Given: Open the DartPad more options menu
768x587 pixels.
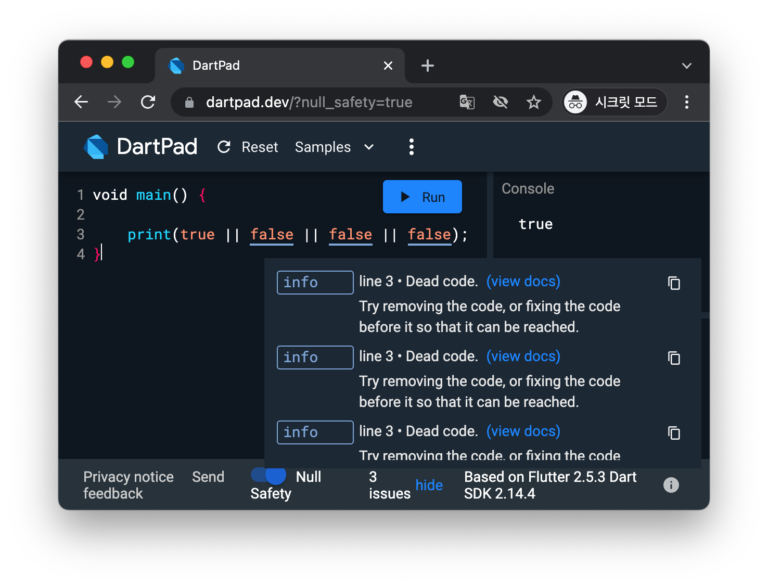Looking at the screenshot, I should [x=412, y=147].
